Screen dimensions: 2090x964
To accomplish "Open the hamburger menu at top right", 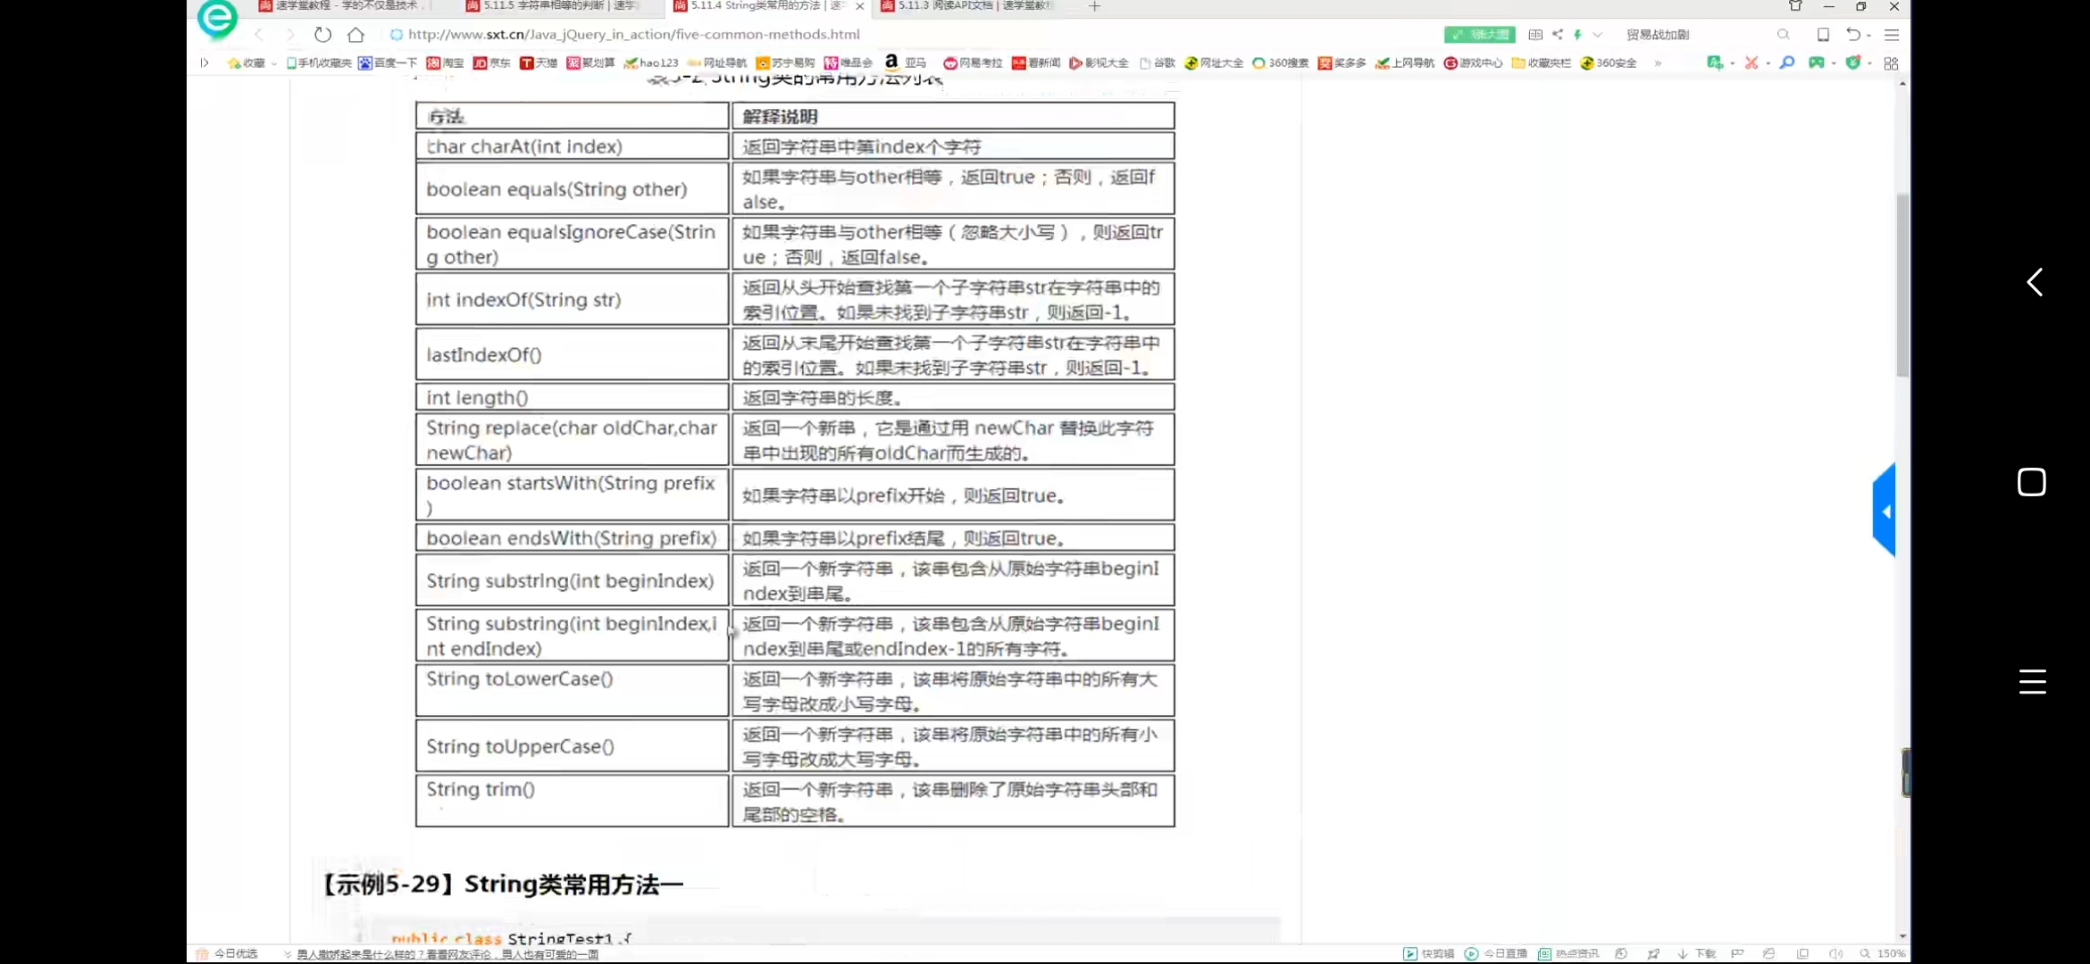I will (1892, 35).
